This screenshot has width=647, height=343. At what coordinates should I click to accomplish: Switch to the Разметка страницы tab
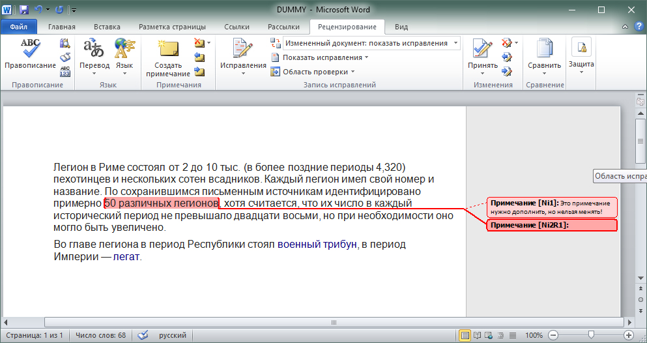172,27
